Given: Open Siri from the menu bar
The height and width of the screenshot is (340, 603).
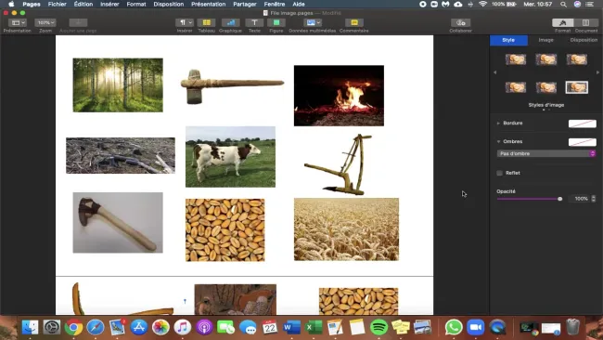Looking at the screenshot, I should [577, 5].
